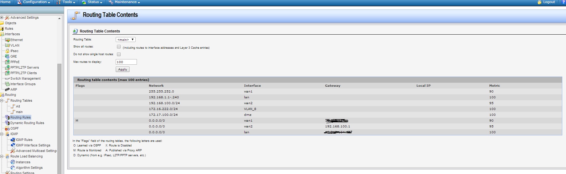Screen dimensions: 566x174
Task: Collapse the IGMP tree node
Action: pos(2,134)
